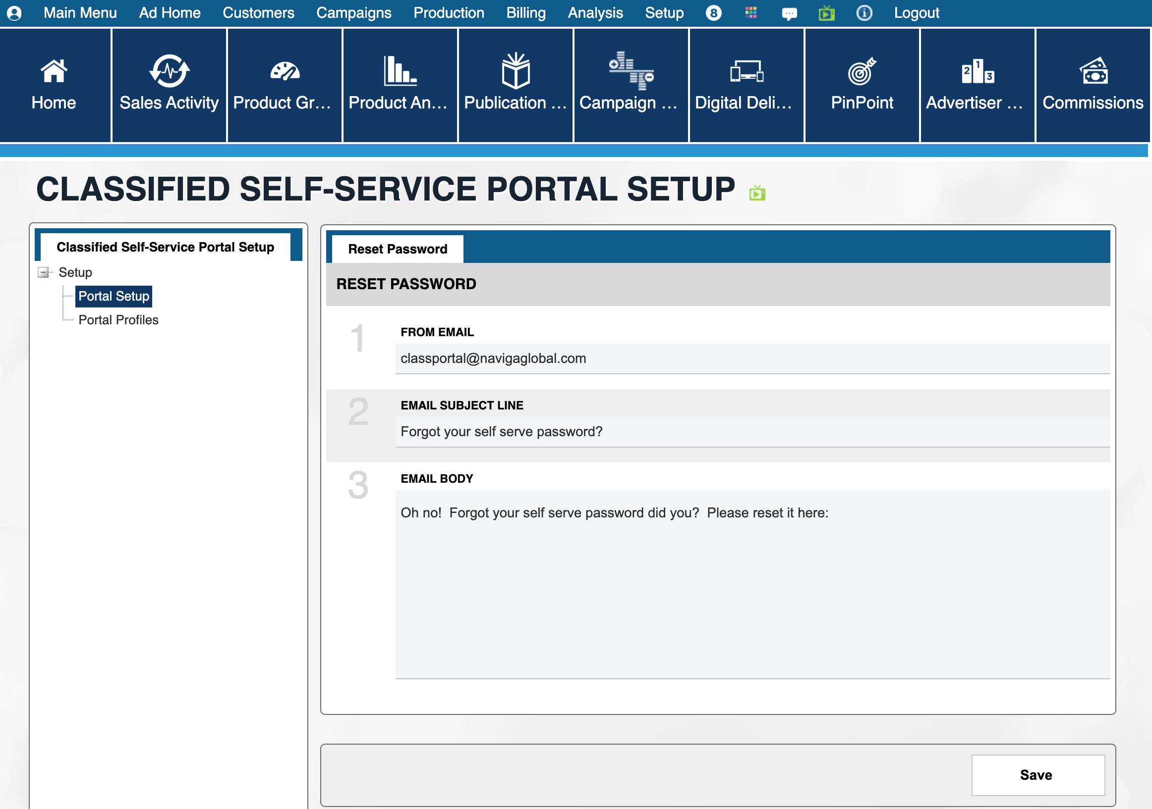1152x809 pixels.
Task: Open the Digital Delivery tile
Action: pyautogui.click(x=746, y=85)
